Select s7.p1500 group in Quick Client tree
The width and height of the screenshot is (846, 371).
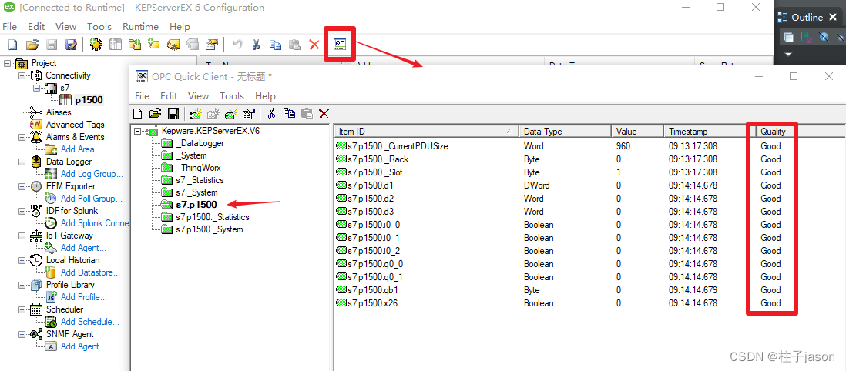point(196,205)
